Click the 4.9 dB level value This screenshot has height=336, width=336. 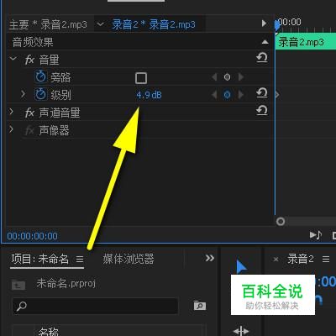point(149,95)
